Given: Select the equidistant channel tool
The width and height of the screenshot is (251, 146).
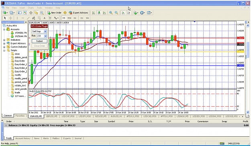Looking at the screenshot, I should coord(34,18).
